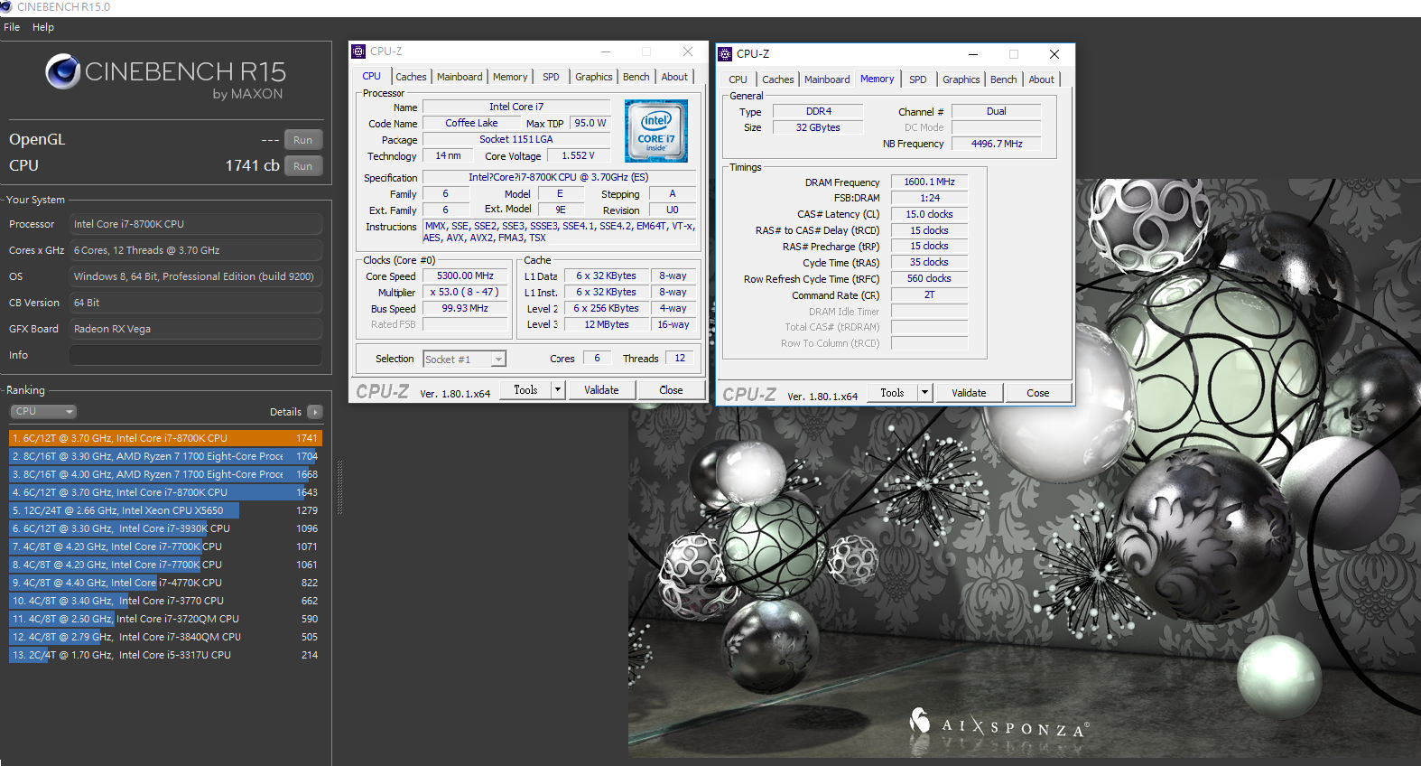Viewport: 1421px width, 766px height.
Task: Switch to About tab in Memory window
Action: click(x=1042, y=79)
